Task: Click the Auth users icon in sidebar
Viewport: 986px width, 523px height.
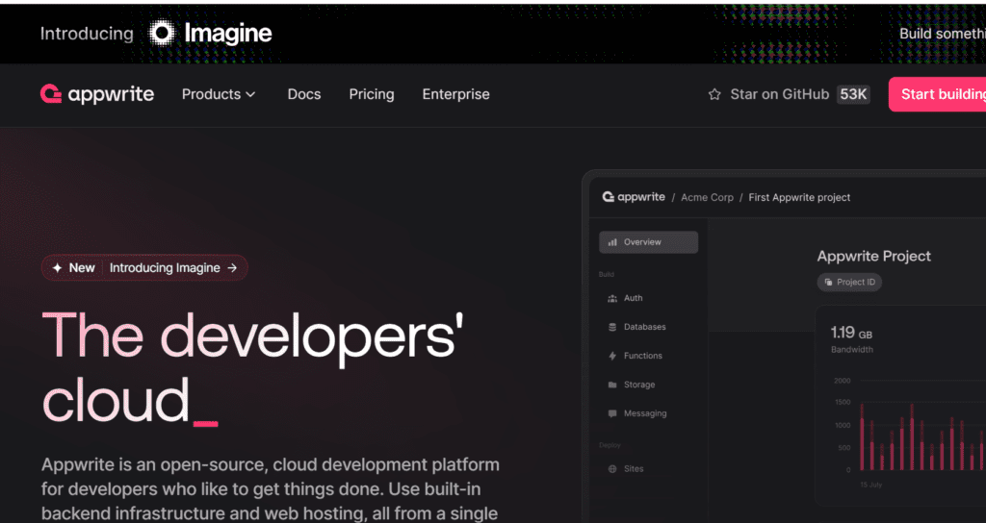Action: pos(612,298)
